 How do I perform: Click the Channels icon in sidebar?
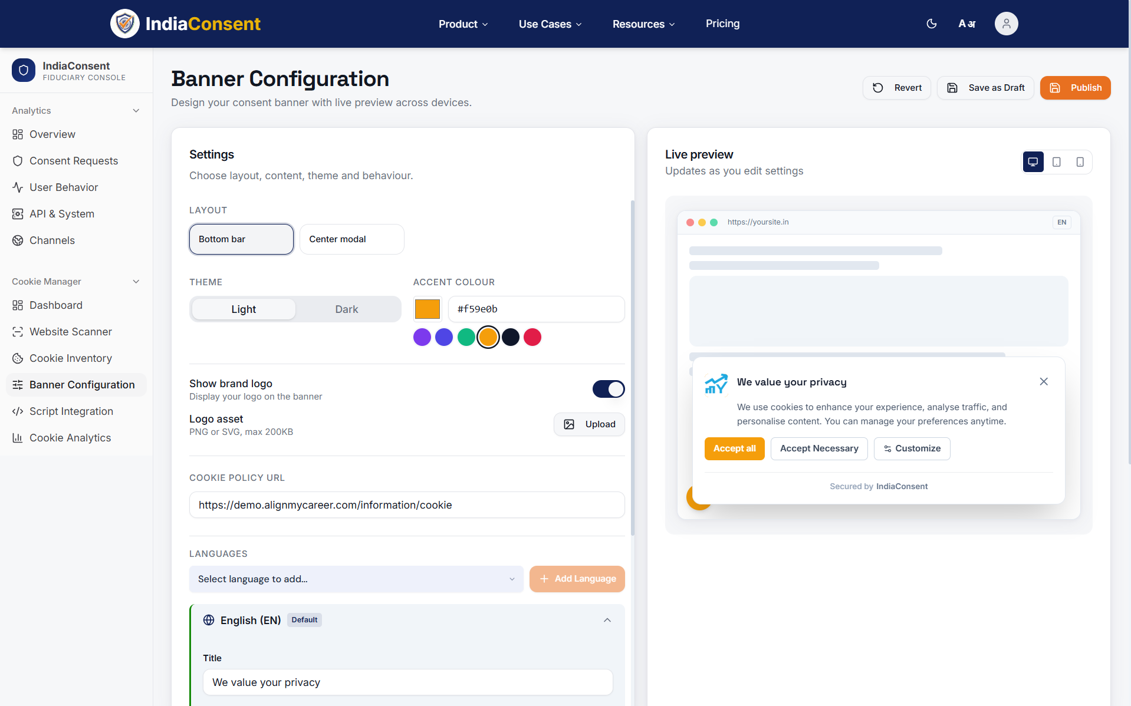(x=18, y=240)
